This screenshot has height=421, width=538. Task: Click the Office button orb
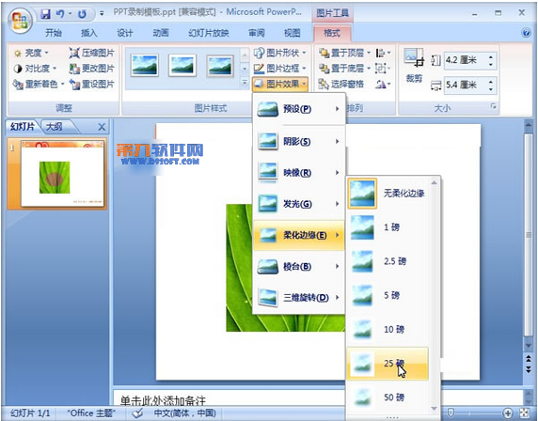pyautogui.click(x=20, y=20)
